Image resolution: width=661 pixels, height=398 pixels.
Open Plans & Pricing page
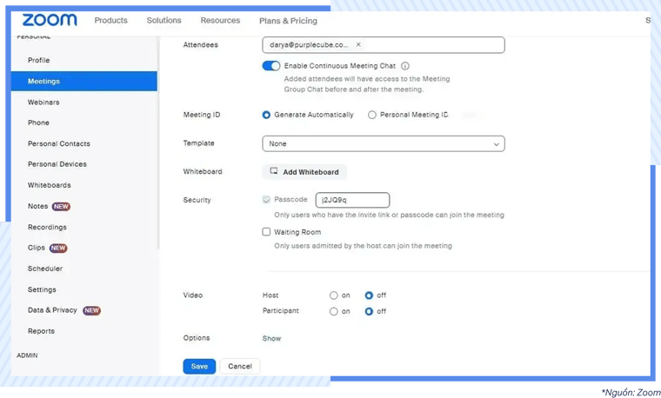point(288,21)
